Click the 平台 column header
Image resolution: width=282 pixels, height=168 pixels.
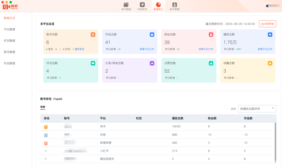103,118
